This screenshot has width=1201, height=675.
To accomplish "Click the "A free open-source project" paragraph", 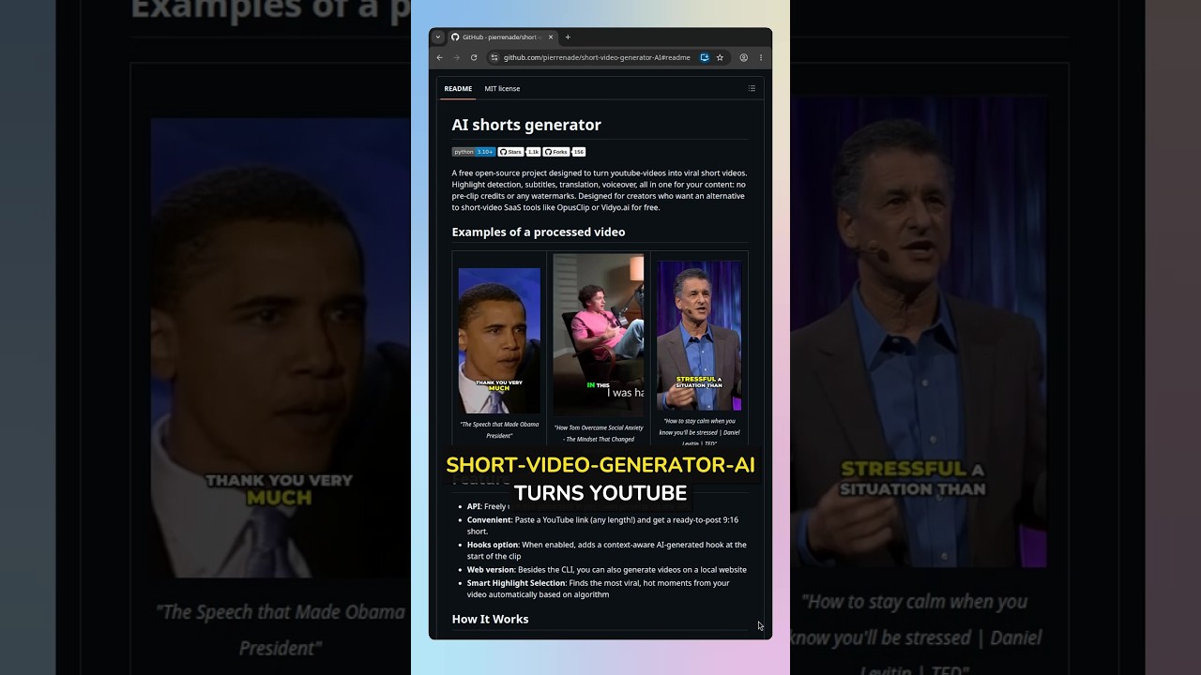I will [x=600, y=190].
